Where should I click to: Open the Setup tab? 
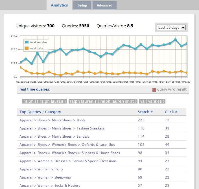(x=82, y=5)
